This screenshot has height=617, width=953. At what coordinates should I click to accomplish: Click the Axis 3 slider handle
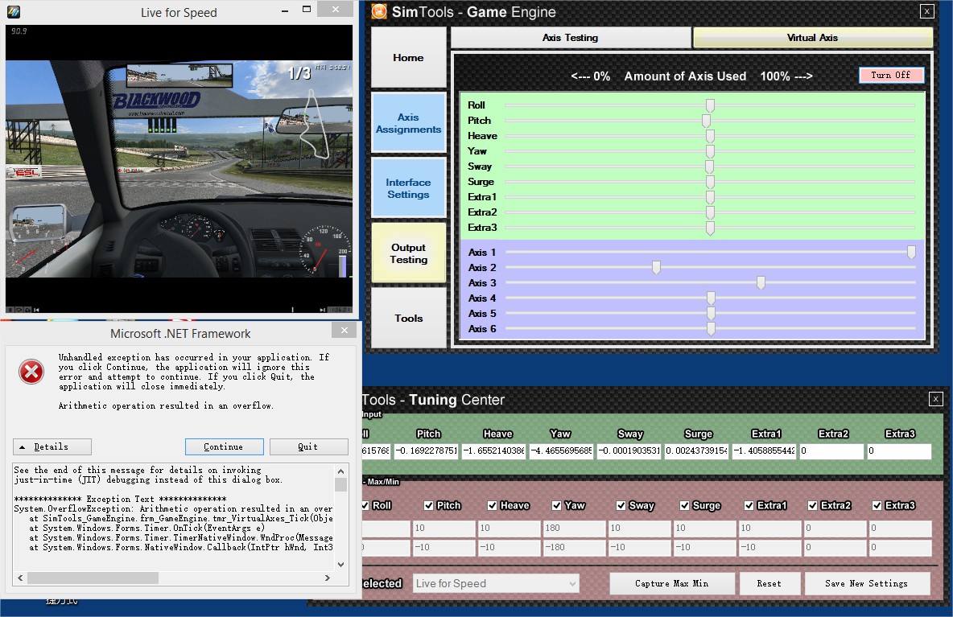761,283
